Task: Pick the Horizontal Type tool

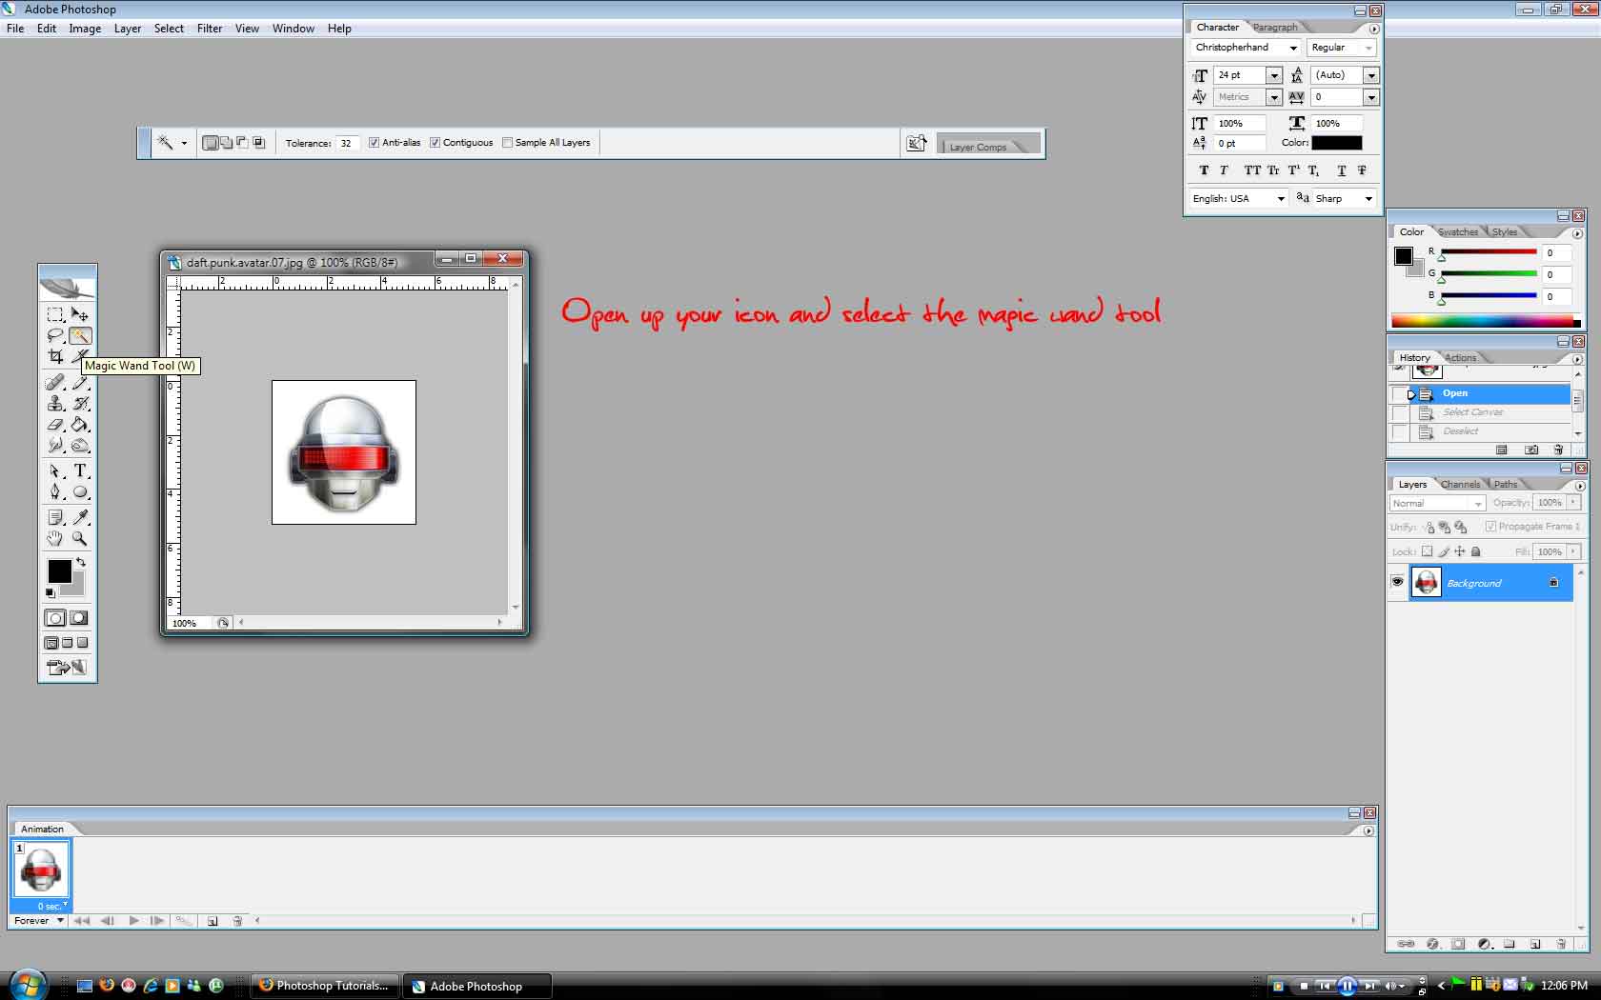Action: 80,470
